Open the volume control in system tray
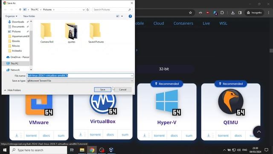This screenshot has width=273, height=154. tap(239, 150)
